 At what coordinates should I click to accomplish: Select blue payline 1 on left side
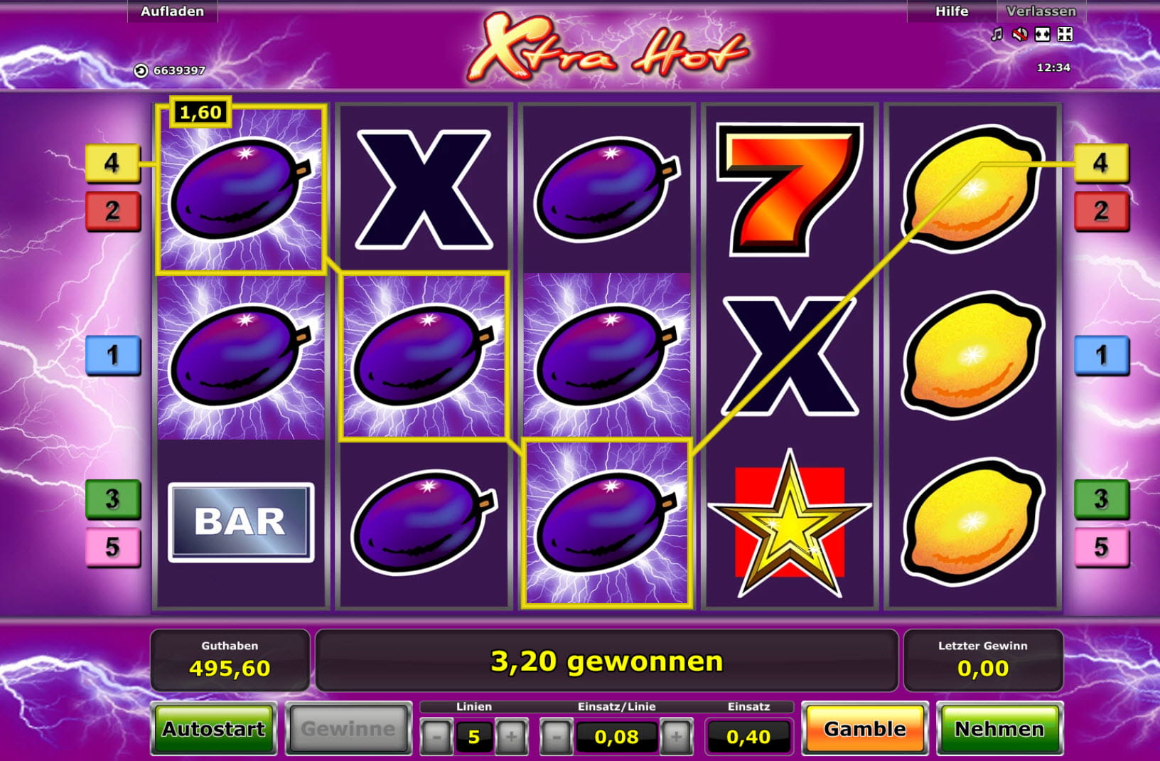point(112,355)
